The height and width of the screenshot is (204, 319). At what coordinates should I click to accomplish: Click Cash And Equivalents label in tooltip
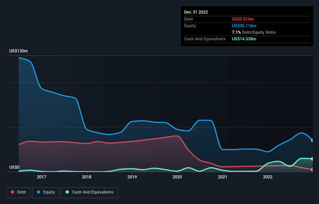(x=205, y=39)
